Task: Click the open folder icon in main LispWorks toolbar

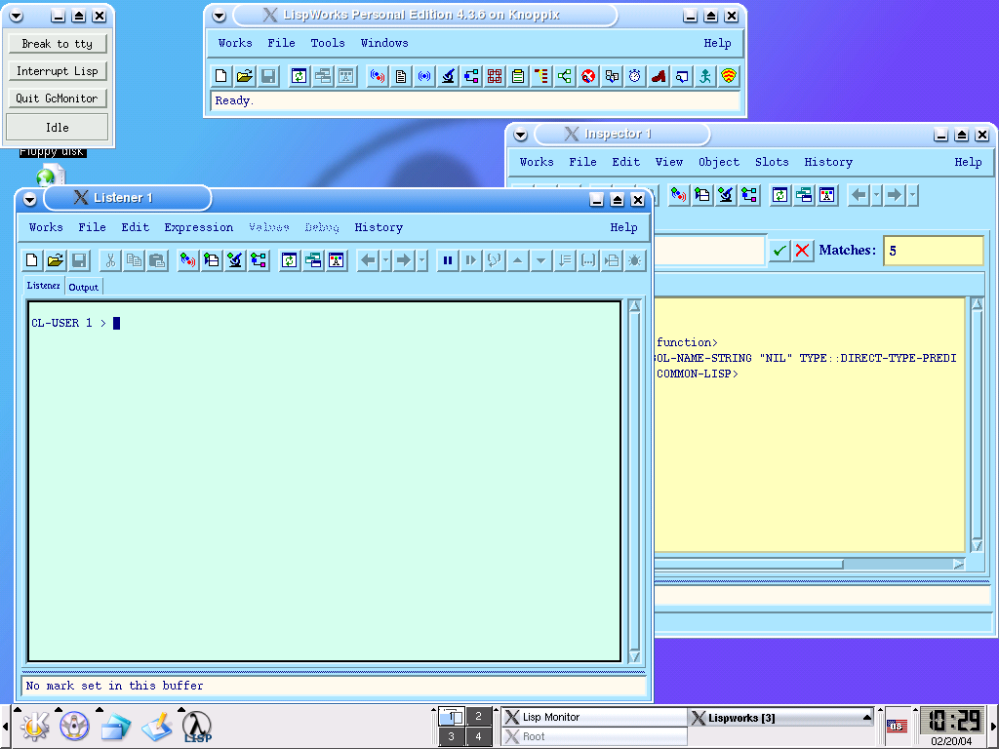Action: coord(244,76)
